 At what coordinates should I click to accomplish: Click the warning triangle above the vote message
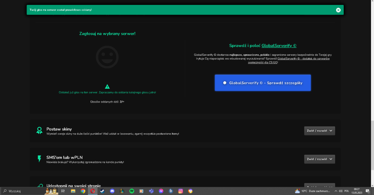coord(107,86)
